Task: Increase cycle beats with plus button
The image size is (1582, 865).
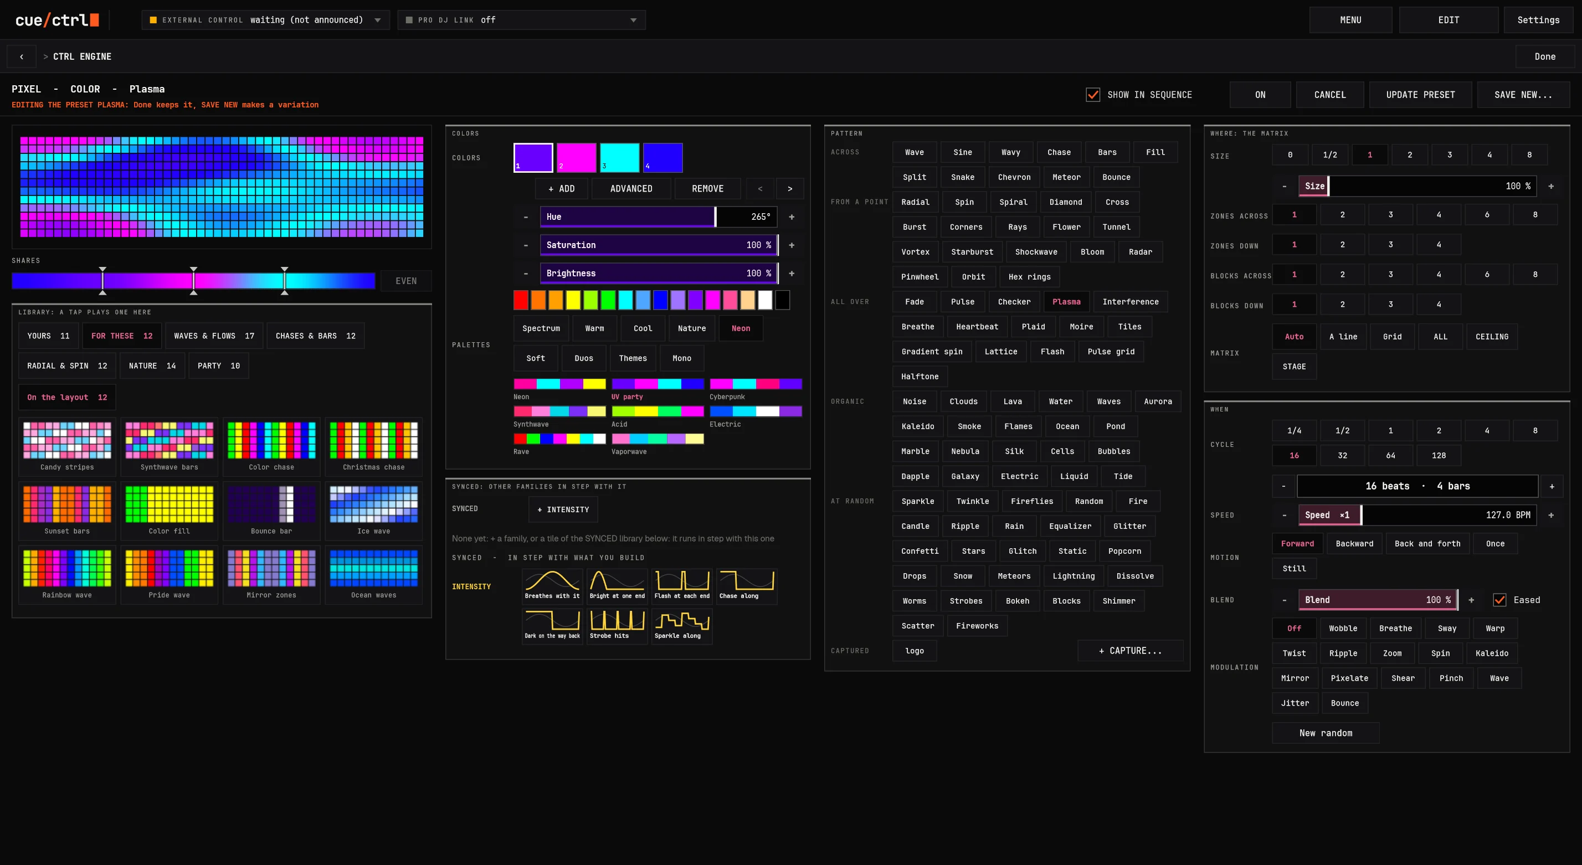Action: click(x=1552, y=486)
